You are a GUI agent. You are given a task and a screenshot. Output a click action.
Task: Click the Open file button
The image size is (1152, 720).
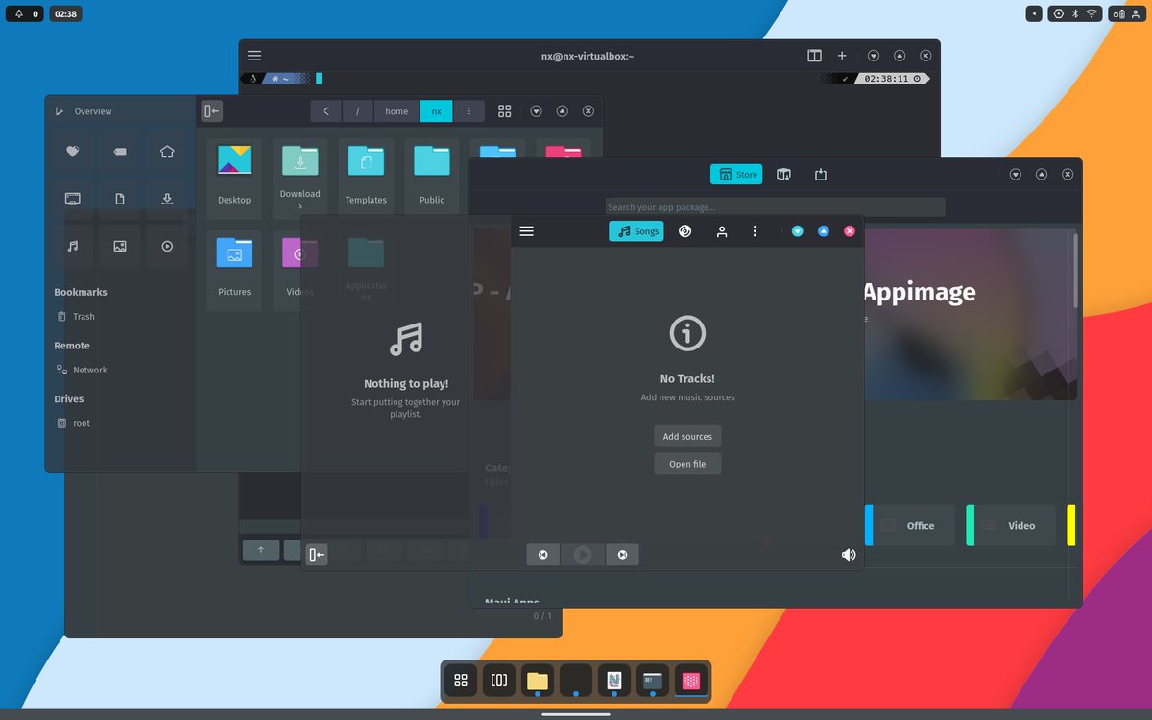[x=687, y=464]
